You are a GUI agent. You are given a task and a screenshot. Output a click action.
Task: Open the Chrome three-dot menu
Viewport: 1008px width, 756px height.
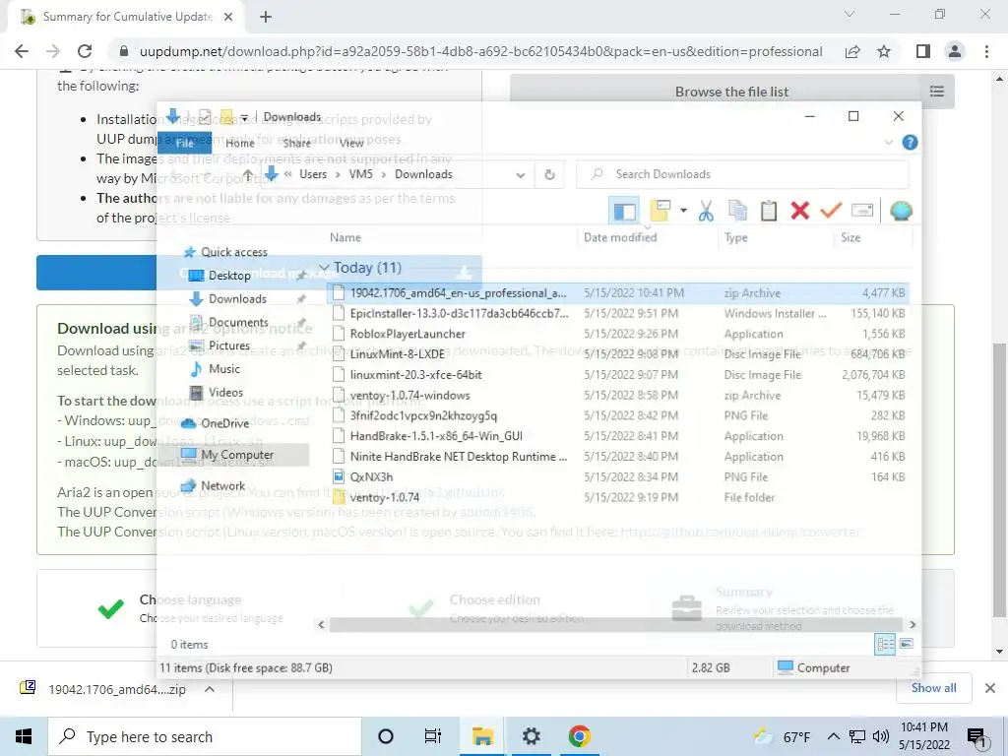coord(986,51)
